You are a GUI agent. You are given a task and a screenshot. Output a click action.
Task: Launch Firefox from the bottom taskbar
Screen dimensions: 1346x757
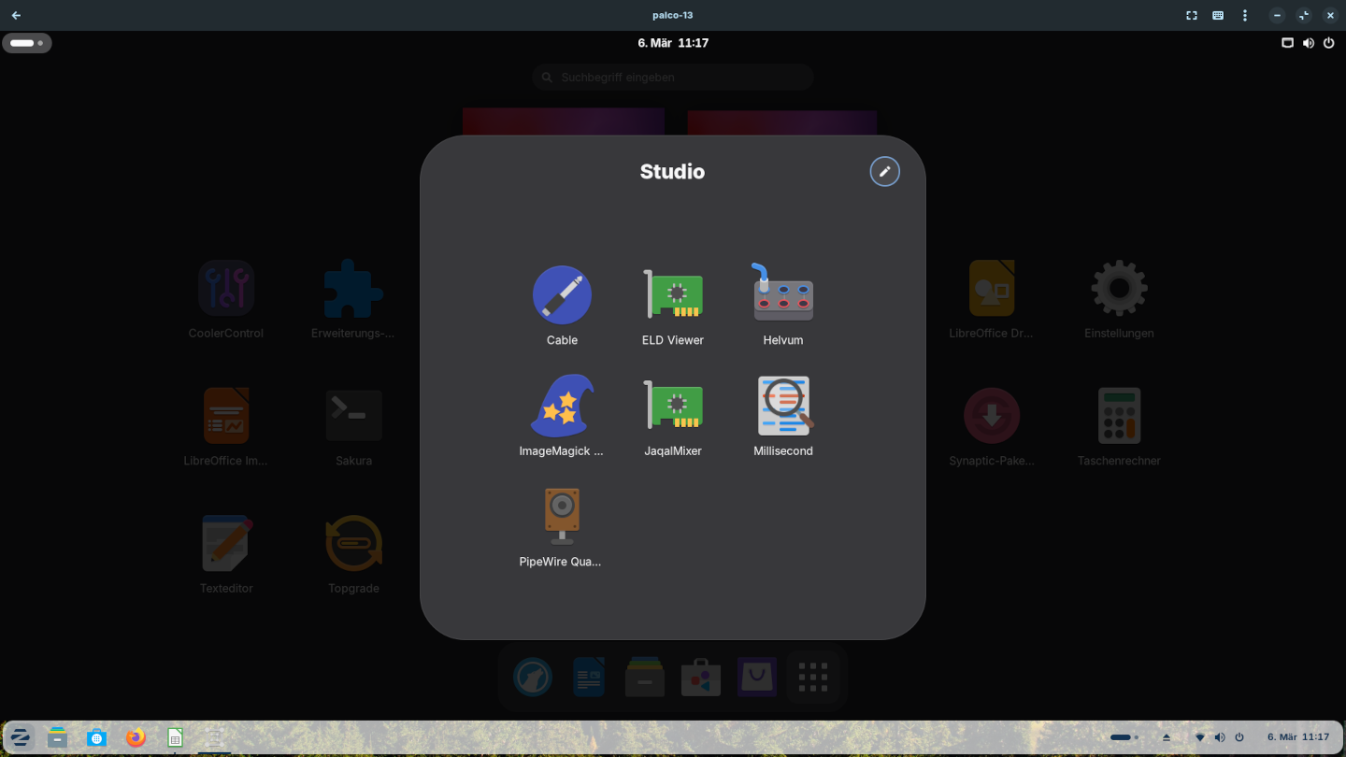[136, 737]
